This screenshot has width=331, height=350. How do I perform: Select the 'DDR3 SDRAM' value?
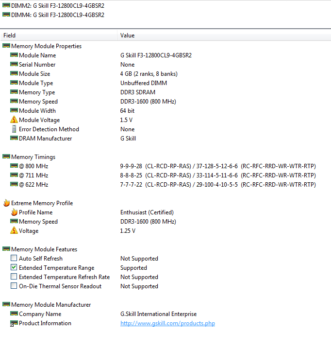[138, 92]
